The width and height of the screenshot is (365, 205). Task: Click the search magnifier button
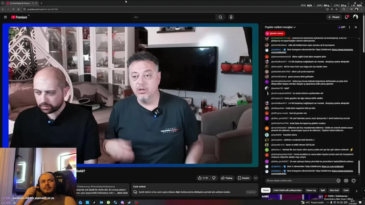(220, 17)
